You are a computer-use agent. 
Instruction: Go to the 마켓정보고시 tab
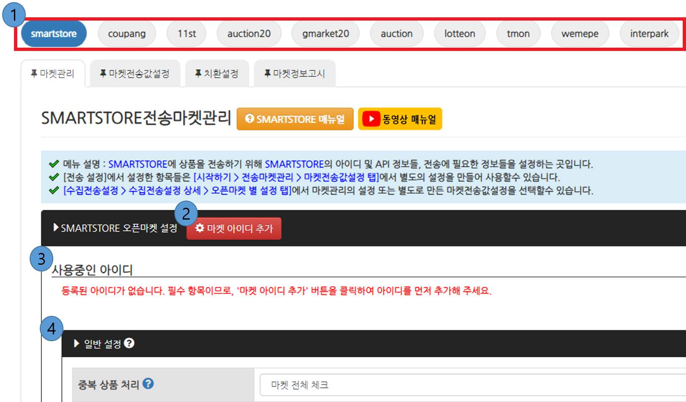coord(295,74)
